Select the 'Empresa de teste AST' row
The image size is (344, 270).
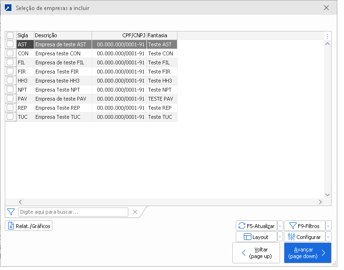[x=91, y=44]
